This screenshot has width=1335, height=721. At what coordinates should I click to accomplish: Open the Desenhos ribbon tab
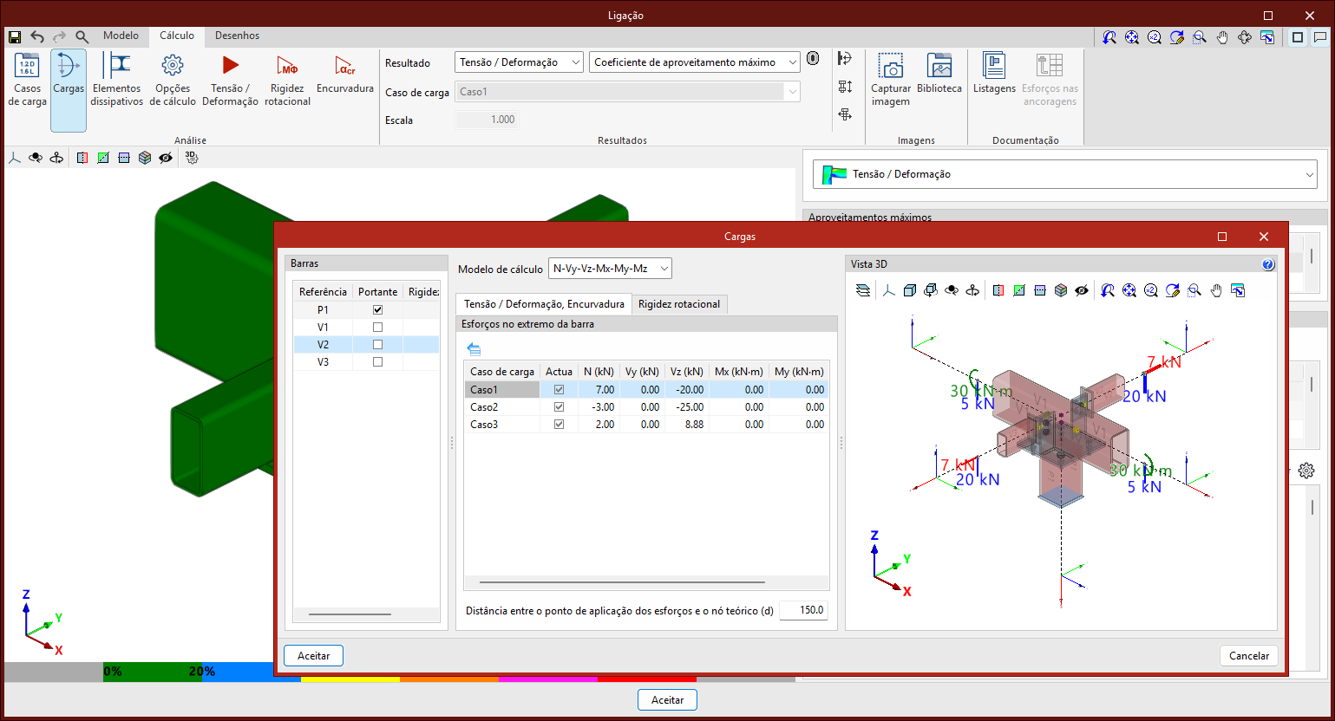[237, 36]
